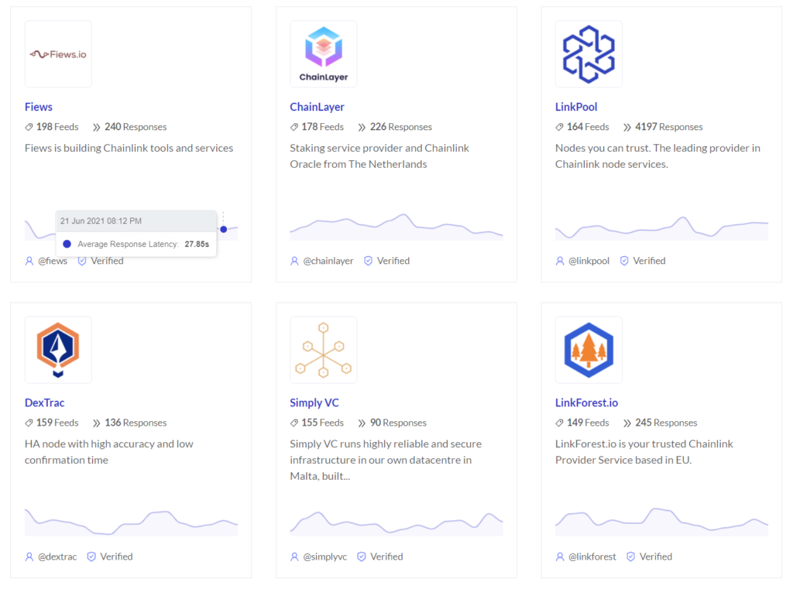
Task: Click the Simply VC network-node logo
Action: (x=323, y=349)
